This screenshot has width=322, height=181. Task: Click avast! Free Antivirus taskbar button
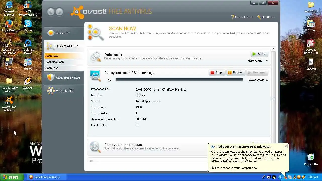(47, 177)
